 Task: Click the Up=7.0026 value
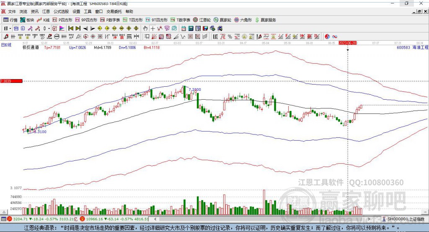(x=78, y=47)
